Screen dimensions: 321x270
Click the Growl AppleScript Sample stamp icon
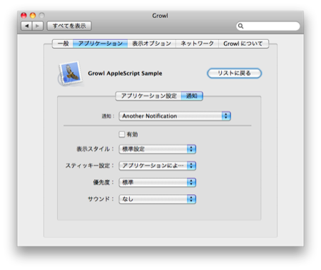pos(71,74)
